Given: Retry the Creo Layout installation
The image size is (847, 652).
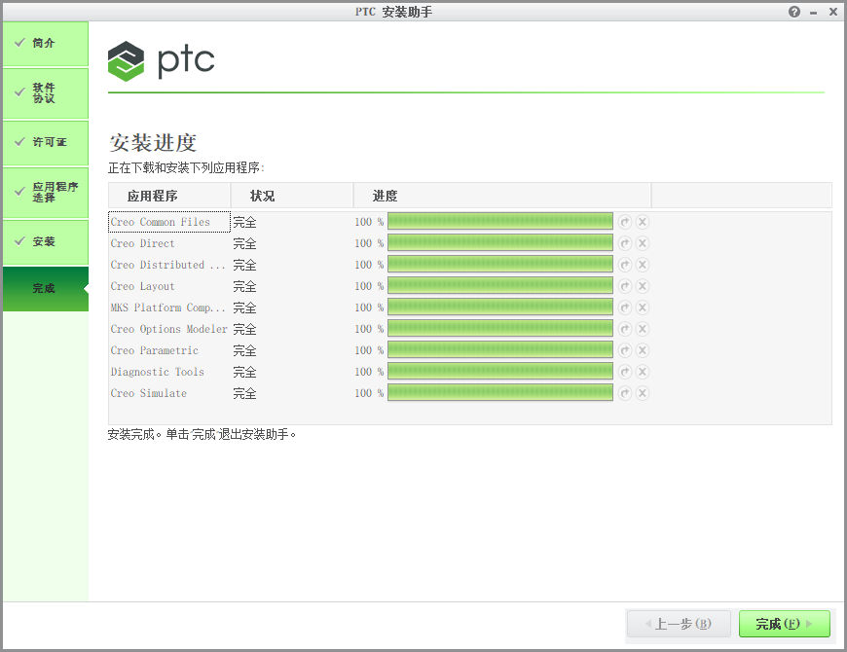Looking at the screenshot, I should click(625, 286).
